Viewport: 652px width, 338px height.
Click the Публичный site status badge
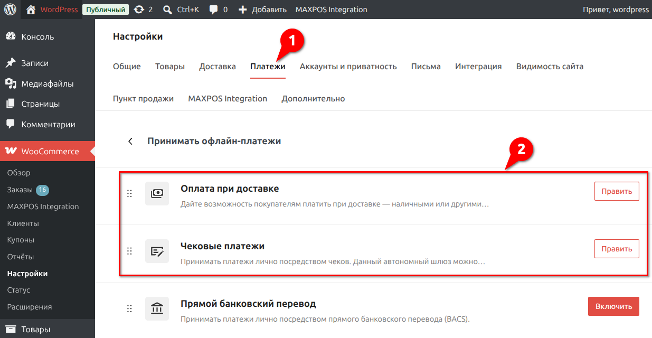[106, 10]
